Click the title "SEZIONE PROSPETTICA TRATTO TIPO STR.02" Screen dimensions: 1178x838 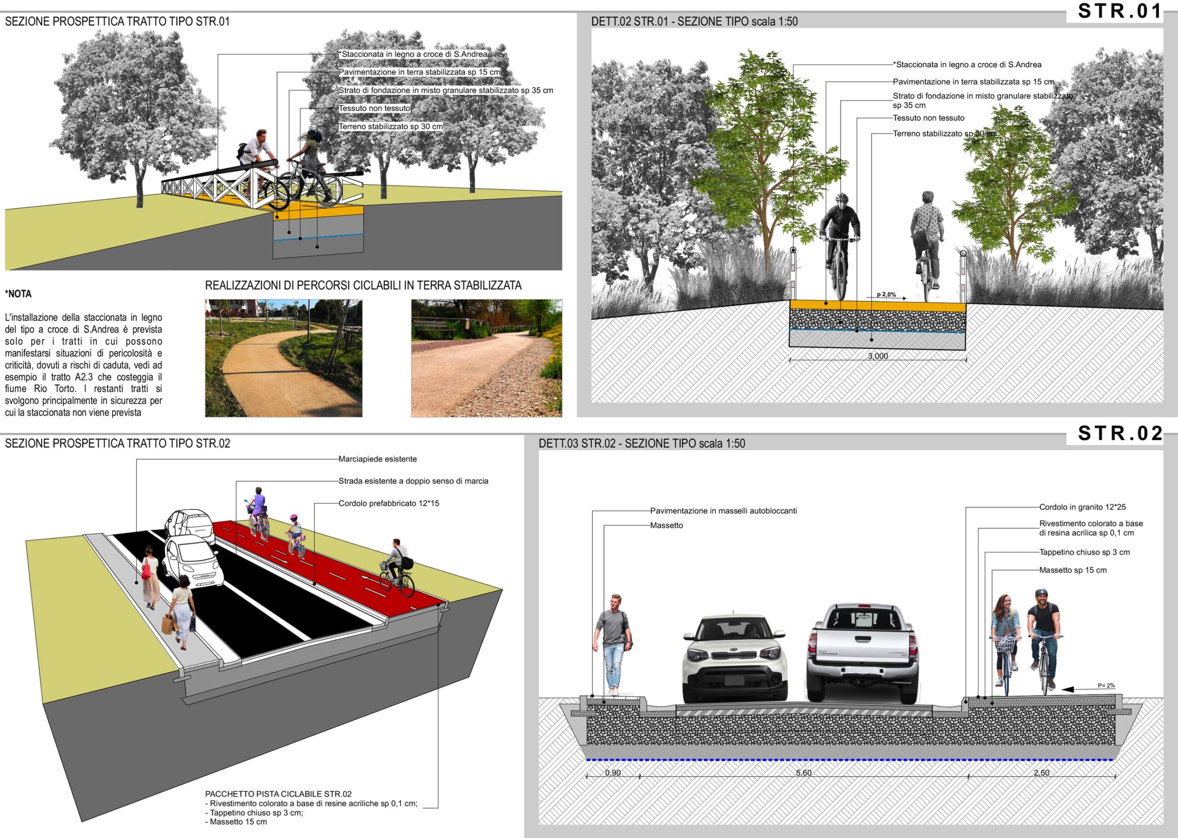coord(118,443)
